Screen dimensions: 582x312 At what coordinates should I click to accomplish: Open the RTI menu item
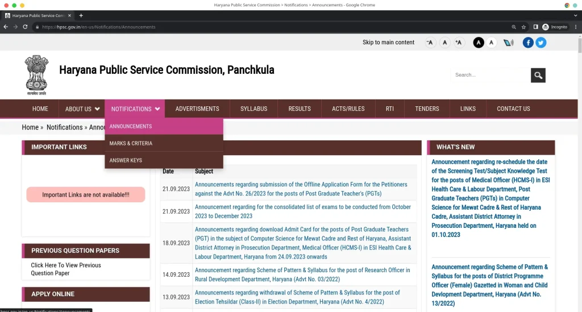(389, 109)
